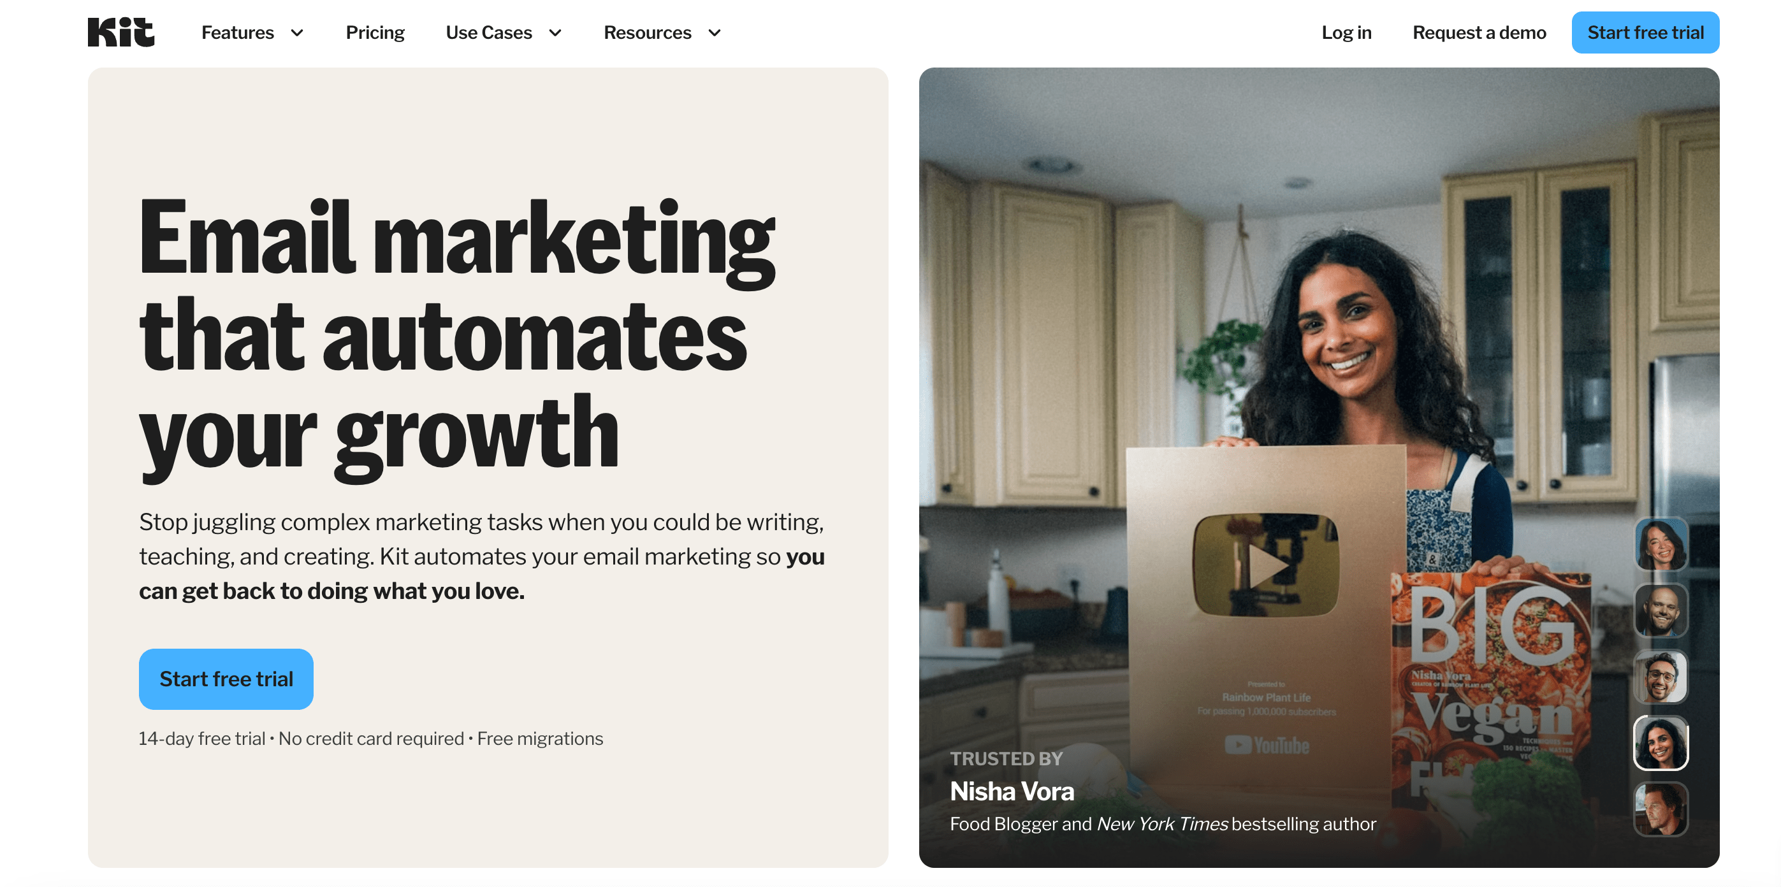Viewport: 1781px width, 887px height.
Task: Click Start free trial in header
Action: pos(1645,32)
